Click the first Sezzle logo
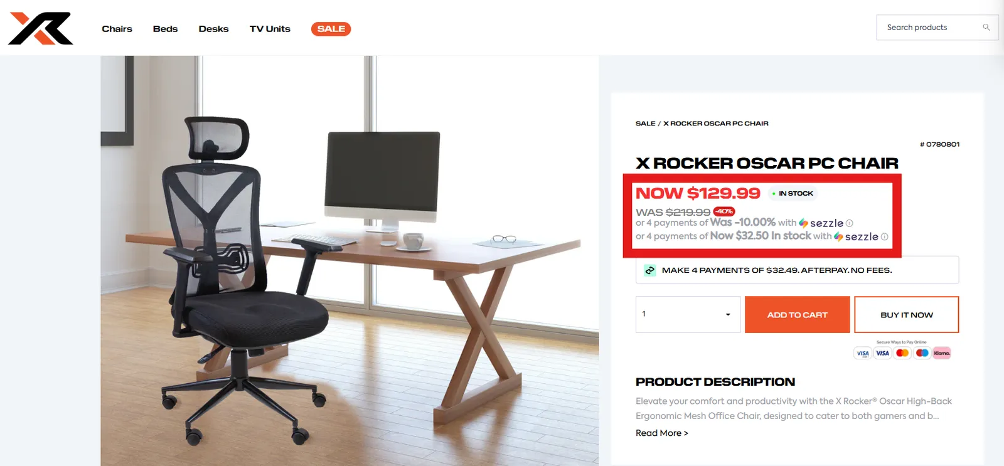1004x466 pixels. [821, 223]
